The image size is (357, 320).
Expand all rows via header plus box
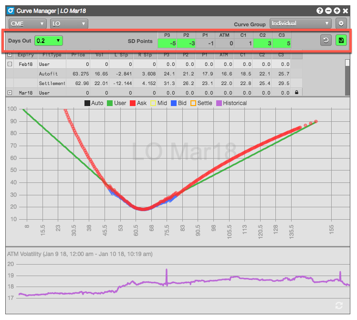click(10, 55)
